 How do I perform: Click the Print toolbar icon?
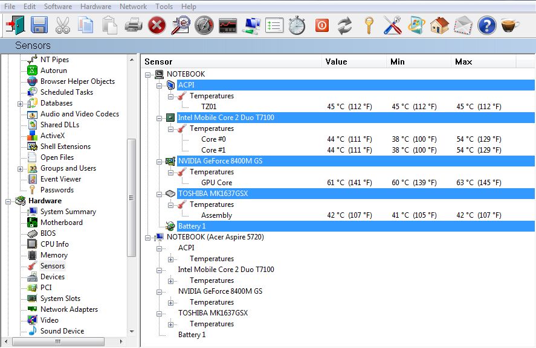(x=134, y=25)
